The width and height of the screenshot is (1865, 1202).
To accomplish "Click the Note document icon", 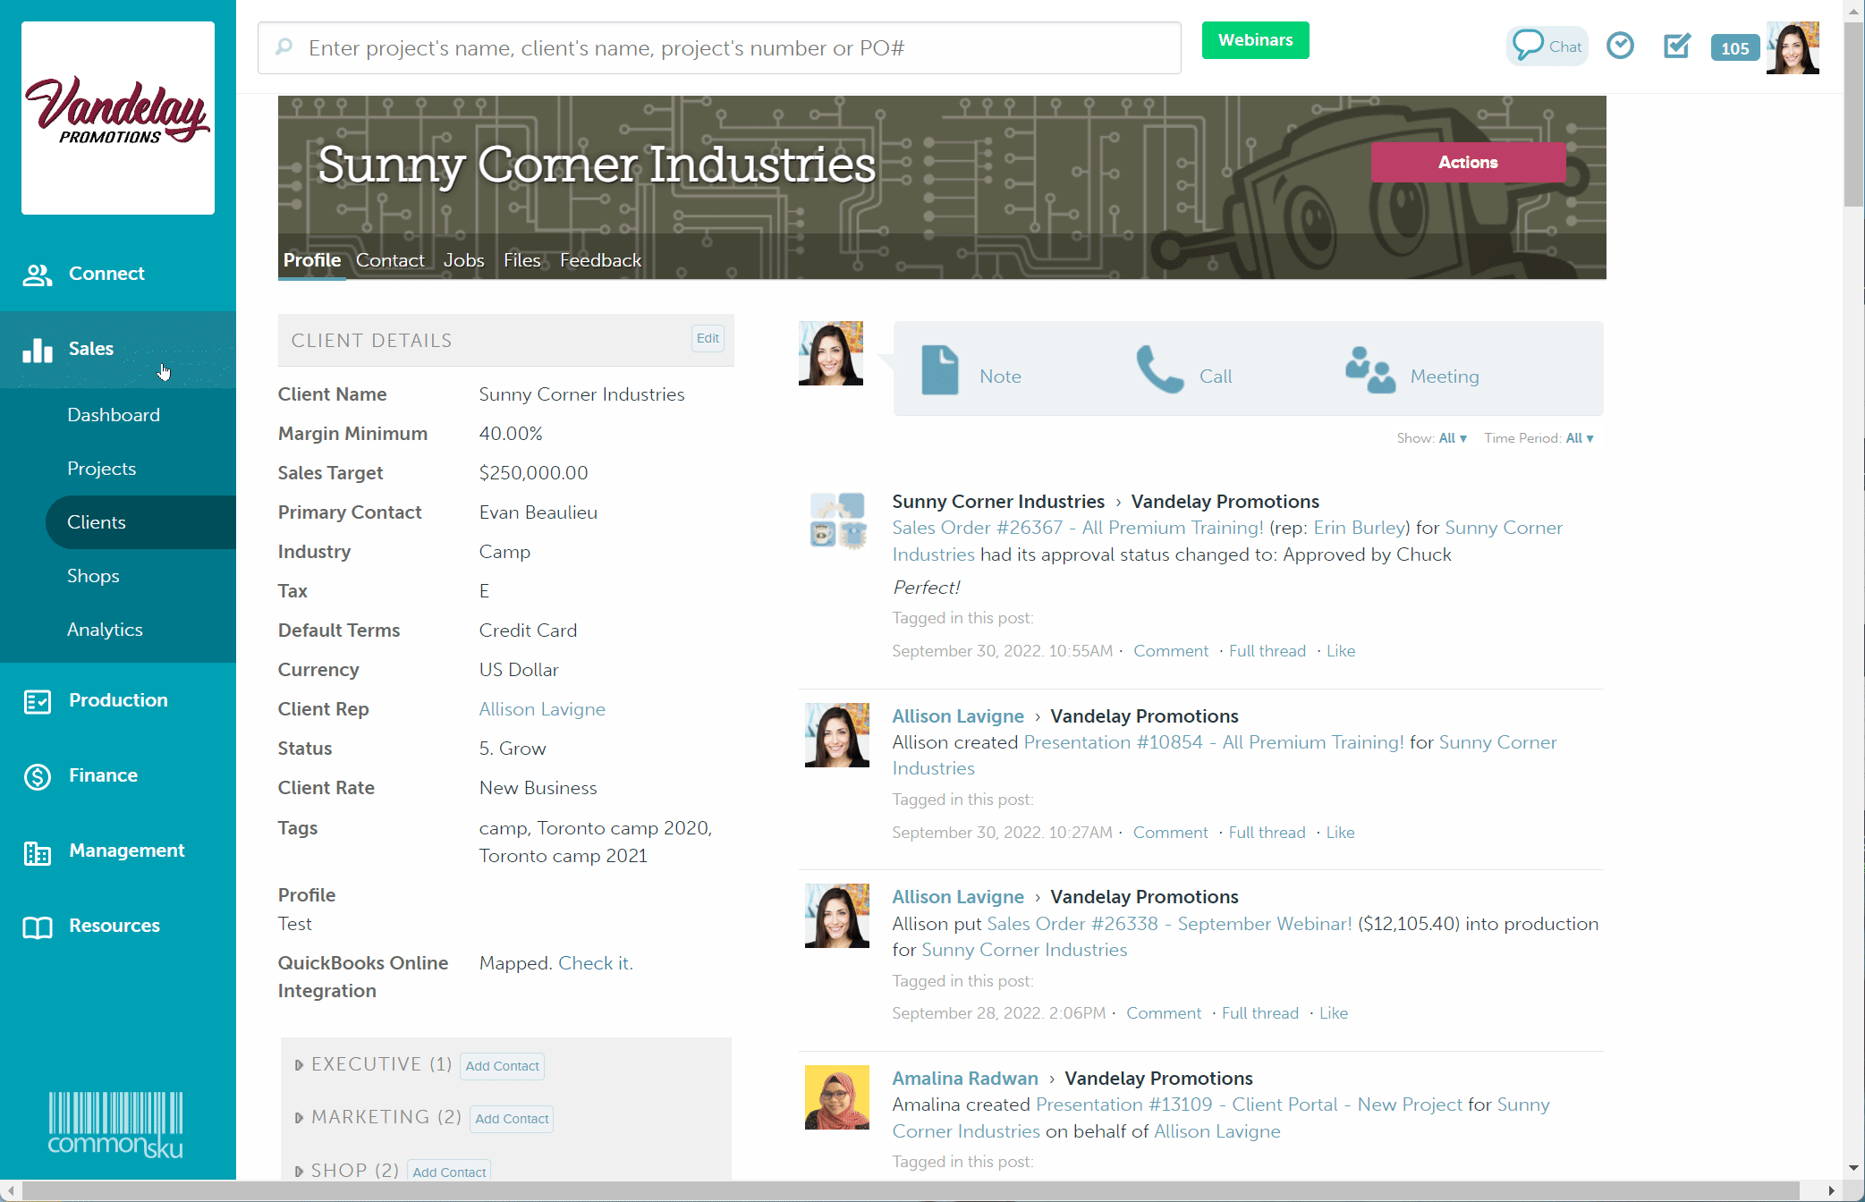I will click(939, 370).
